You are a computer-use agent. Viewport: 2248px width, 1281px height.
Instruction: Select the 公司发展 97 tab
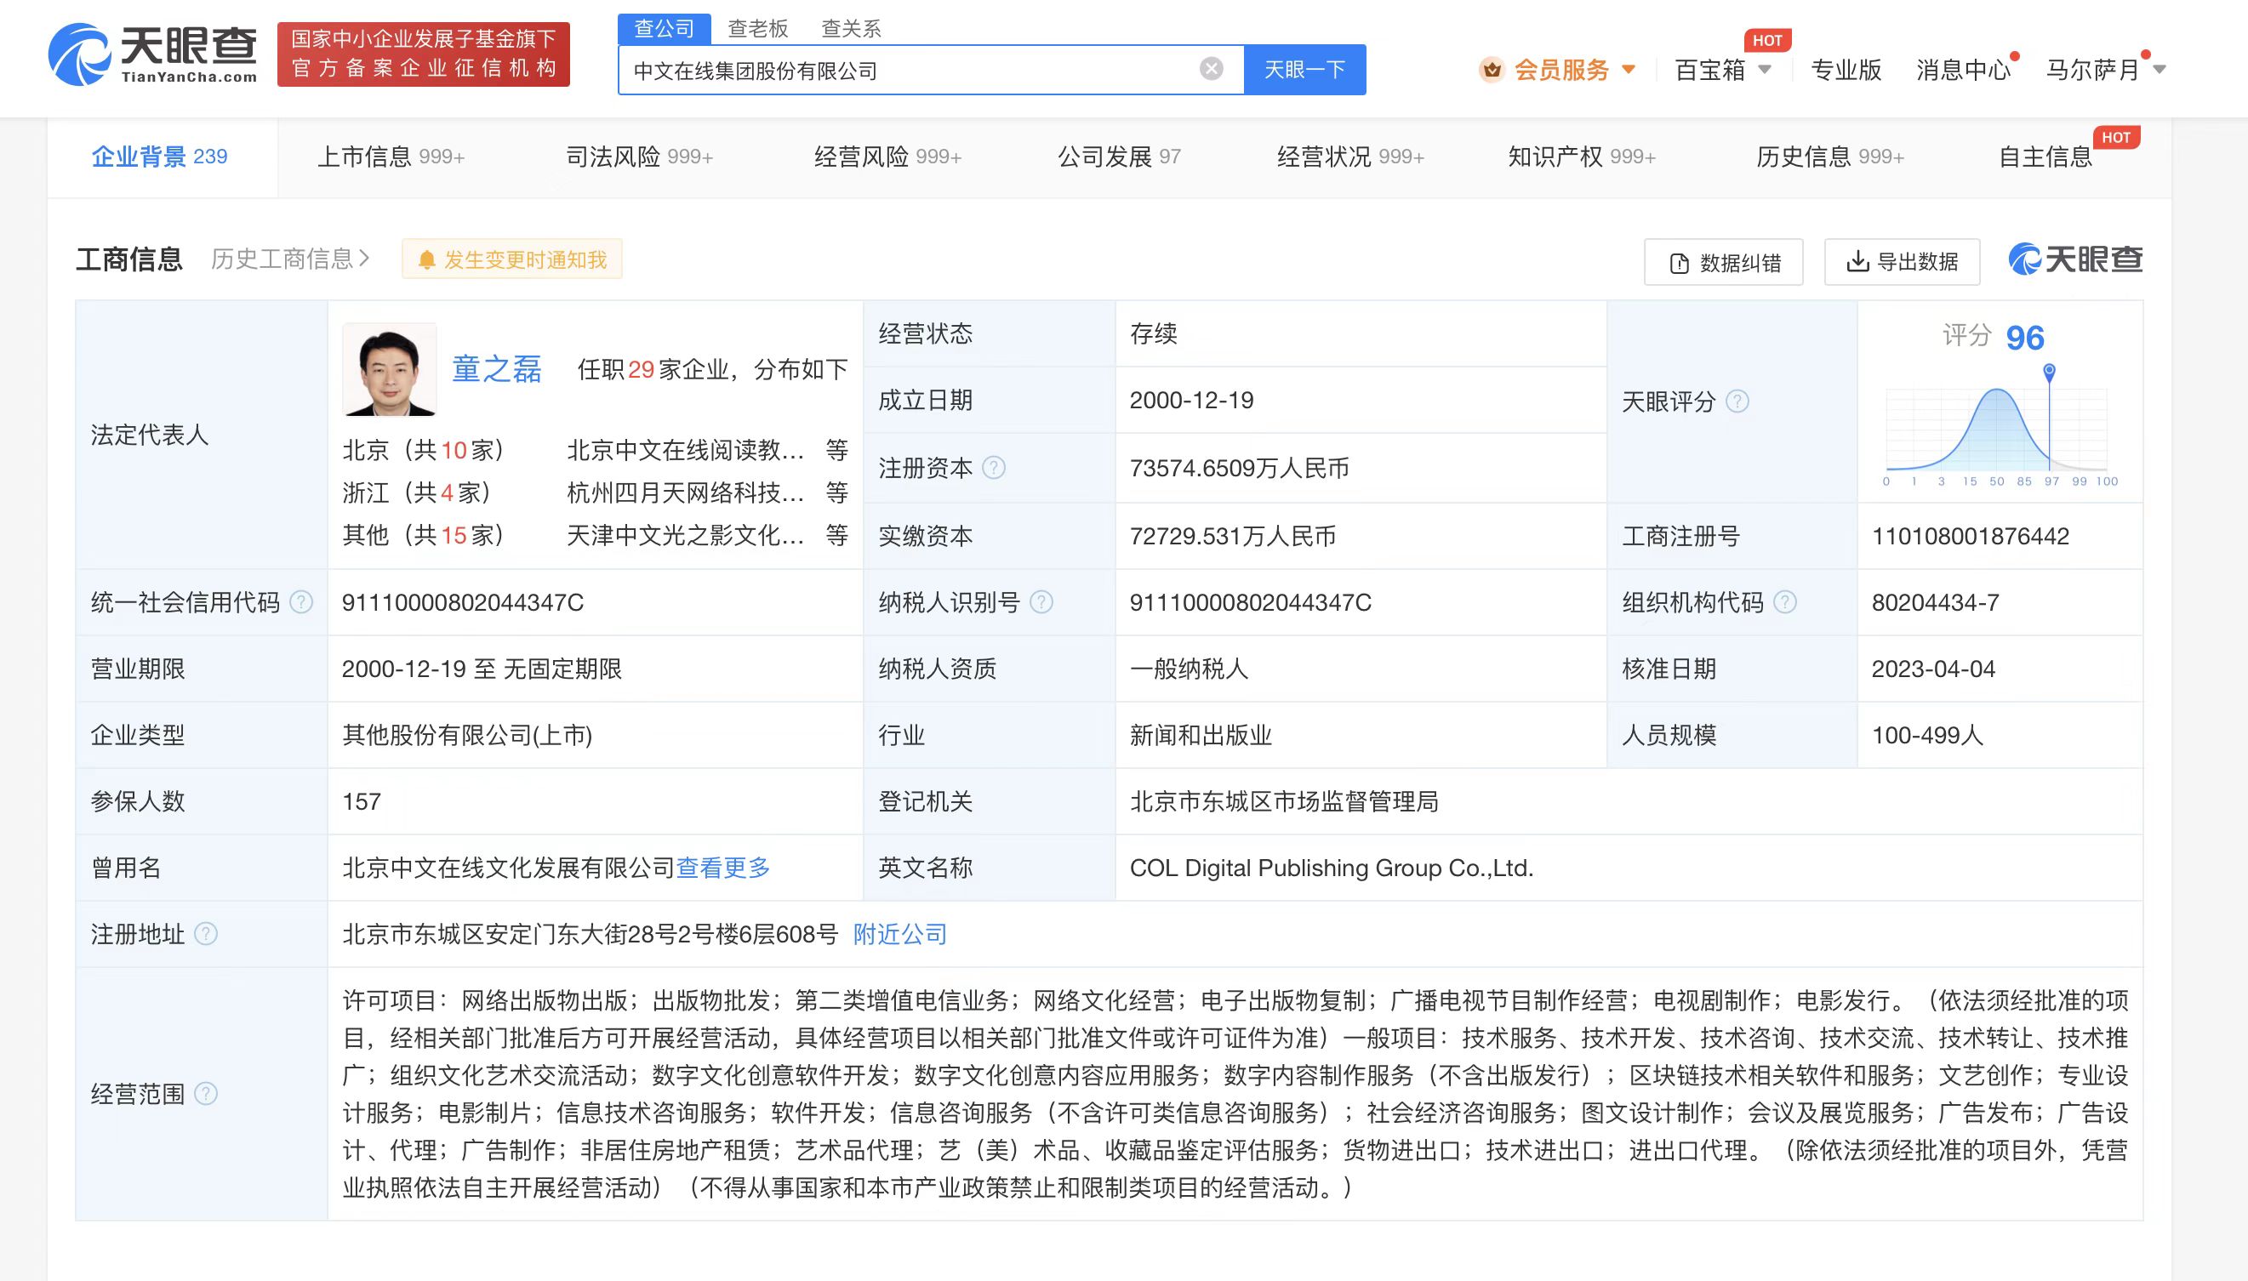pyautogui.click(x=1119, y=157)
